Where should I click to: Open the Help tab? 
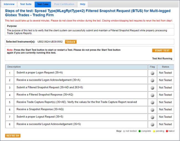83,4
